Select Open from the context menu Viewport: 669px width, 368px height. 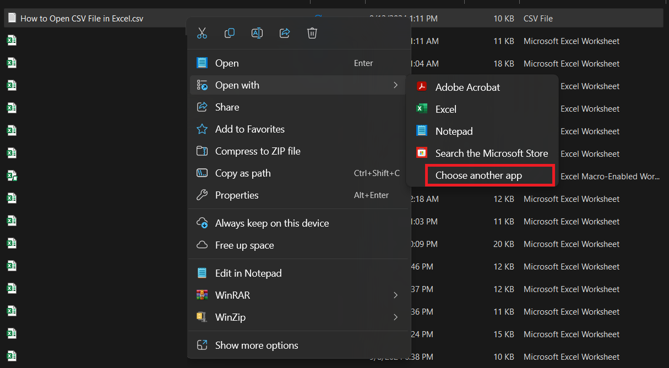click(x=299, y=63)
